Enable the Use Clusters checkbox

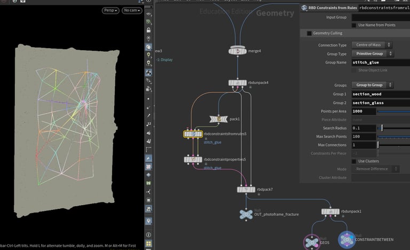tap(354, 161)
